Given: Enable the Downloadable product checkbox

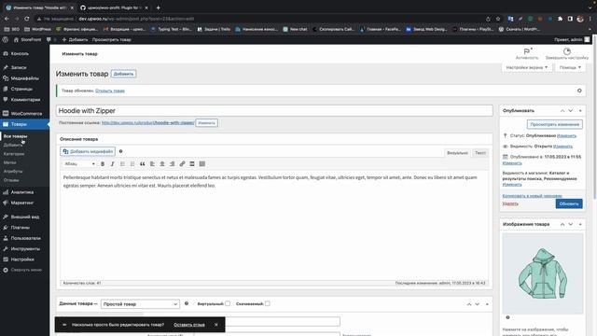Looking at the screenshot, I should [268, 303].
